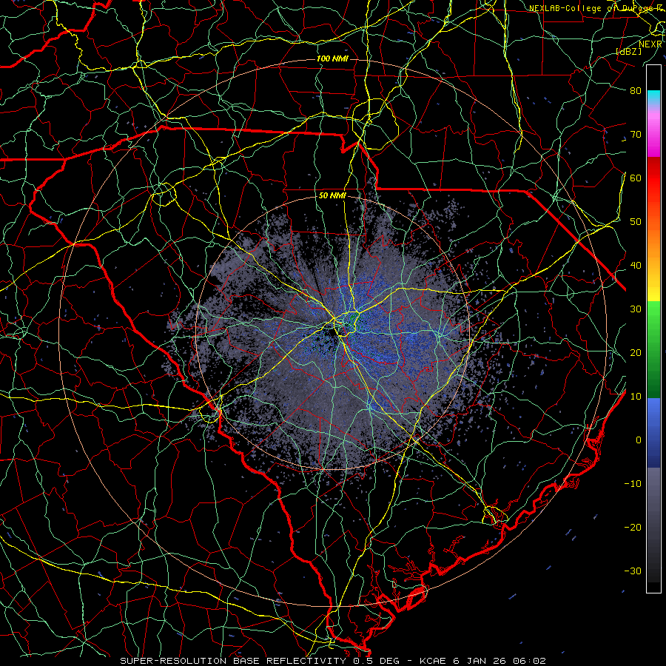Select the 60 value on dBZ scale
Viewport: 666px width, 666px height.
(x=636, y=178)
